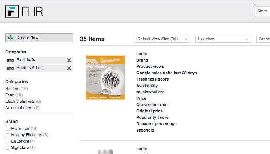Filter by Fans category
The image size is (270, 154).
tap(10, 95)
